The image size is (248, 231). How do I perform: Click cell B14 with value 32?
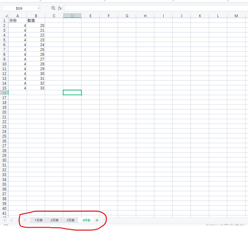36,83
